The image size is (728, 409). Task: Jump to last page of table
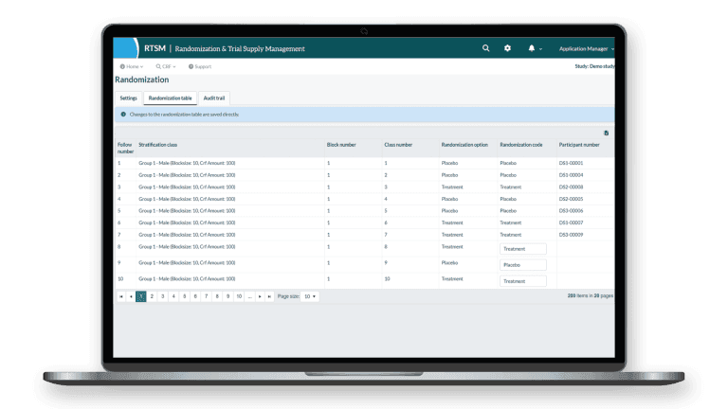click(x=270, y=296)
